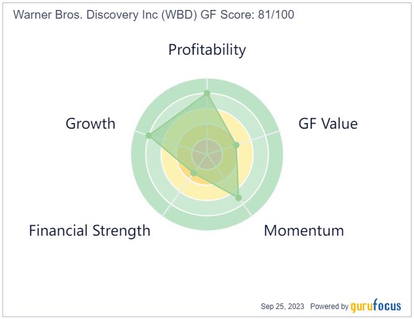This screenshot has width=414, height=319.
Task: Select the Growth axis label
Action: pyautogui.click(x=91, y=124)
